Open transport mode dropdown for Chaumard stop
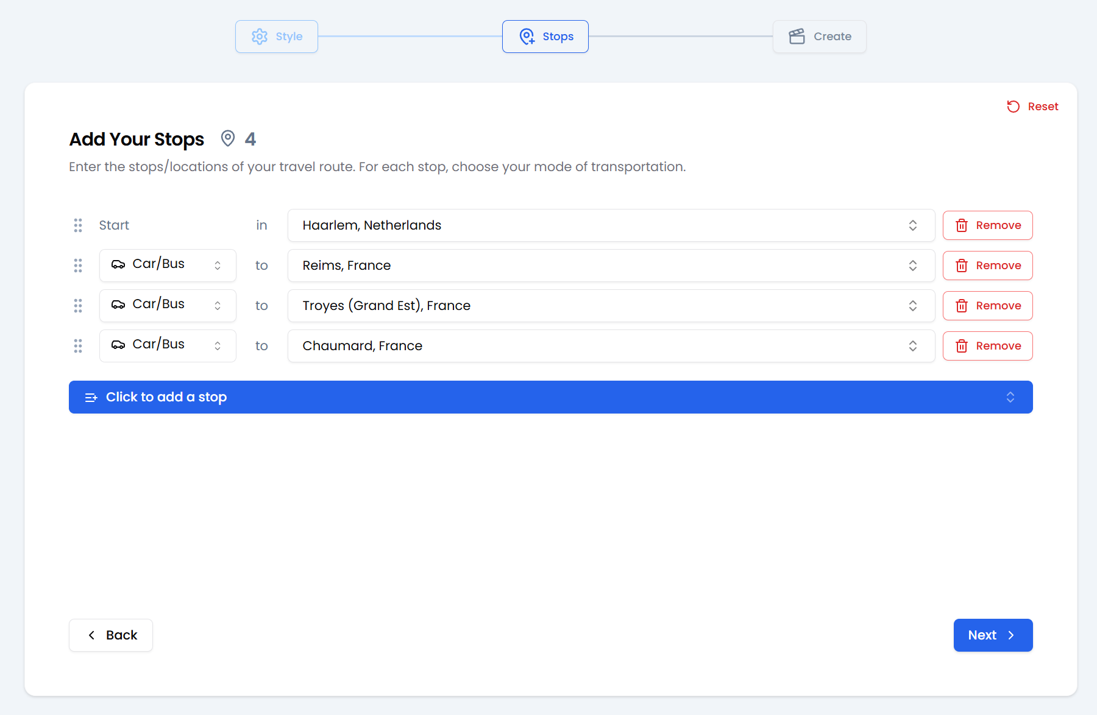1097x715 pixels. 168,346
